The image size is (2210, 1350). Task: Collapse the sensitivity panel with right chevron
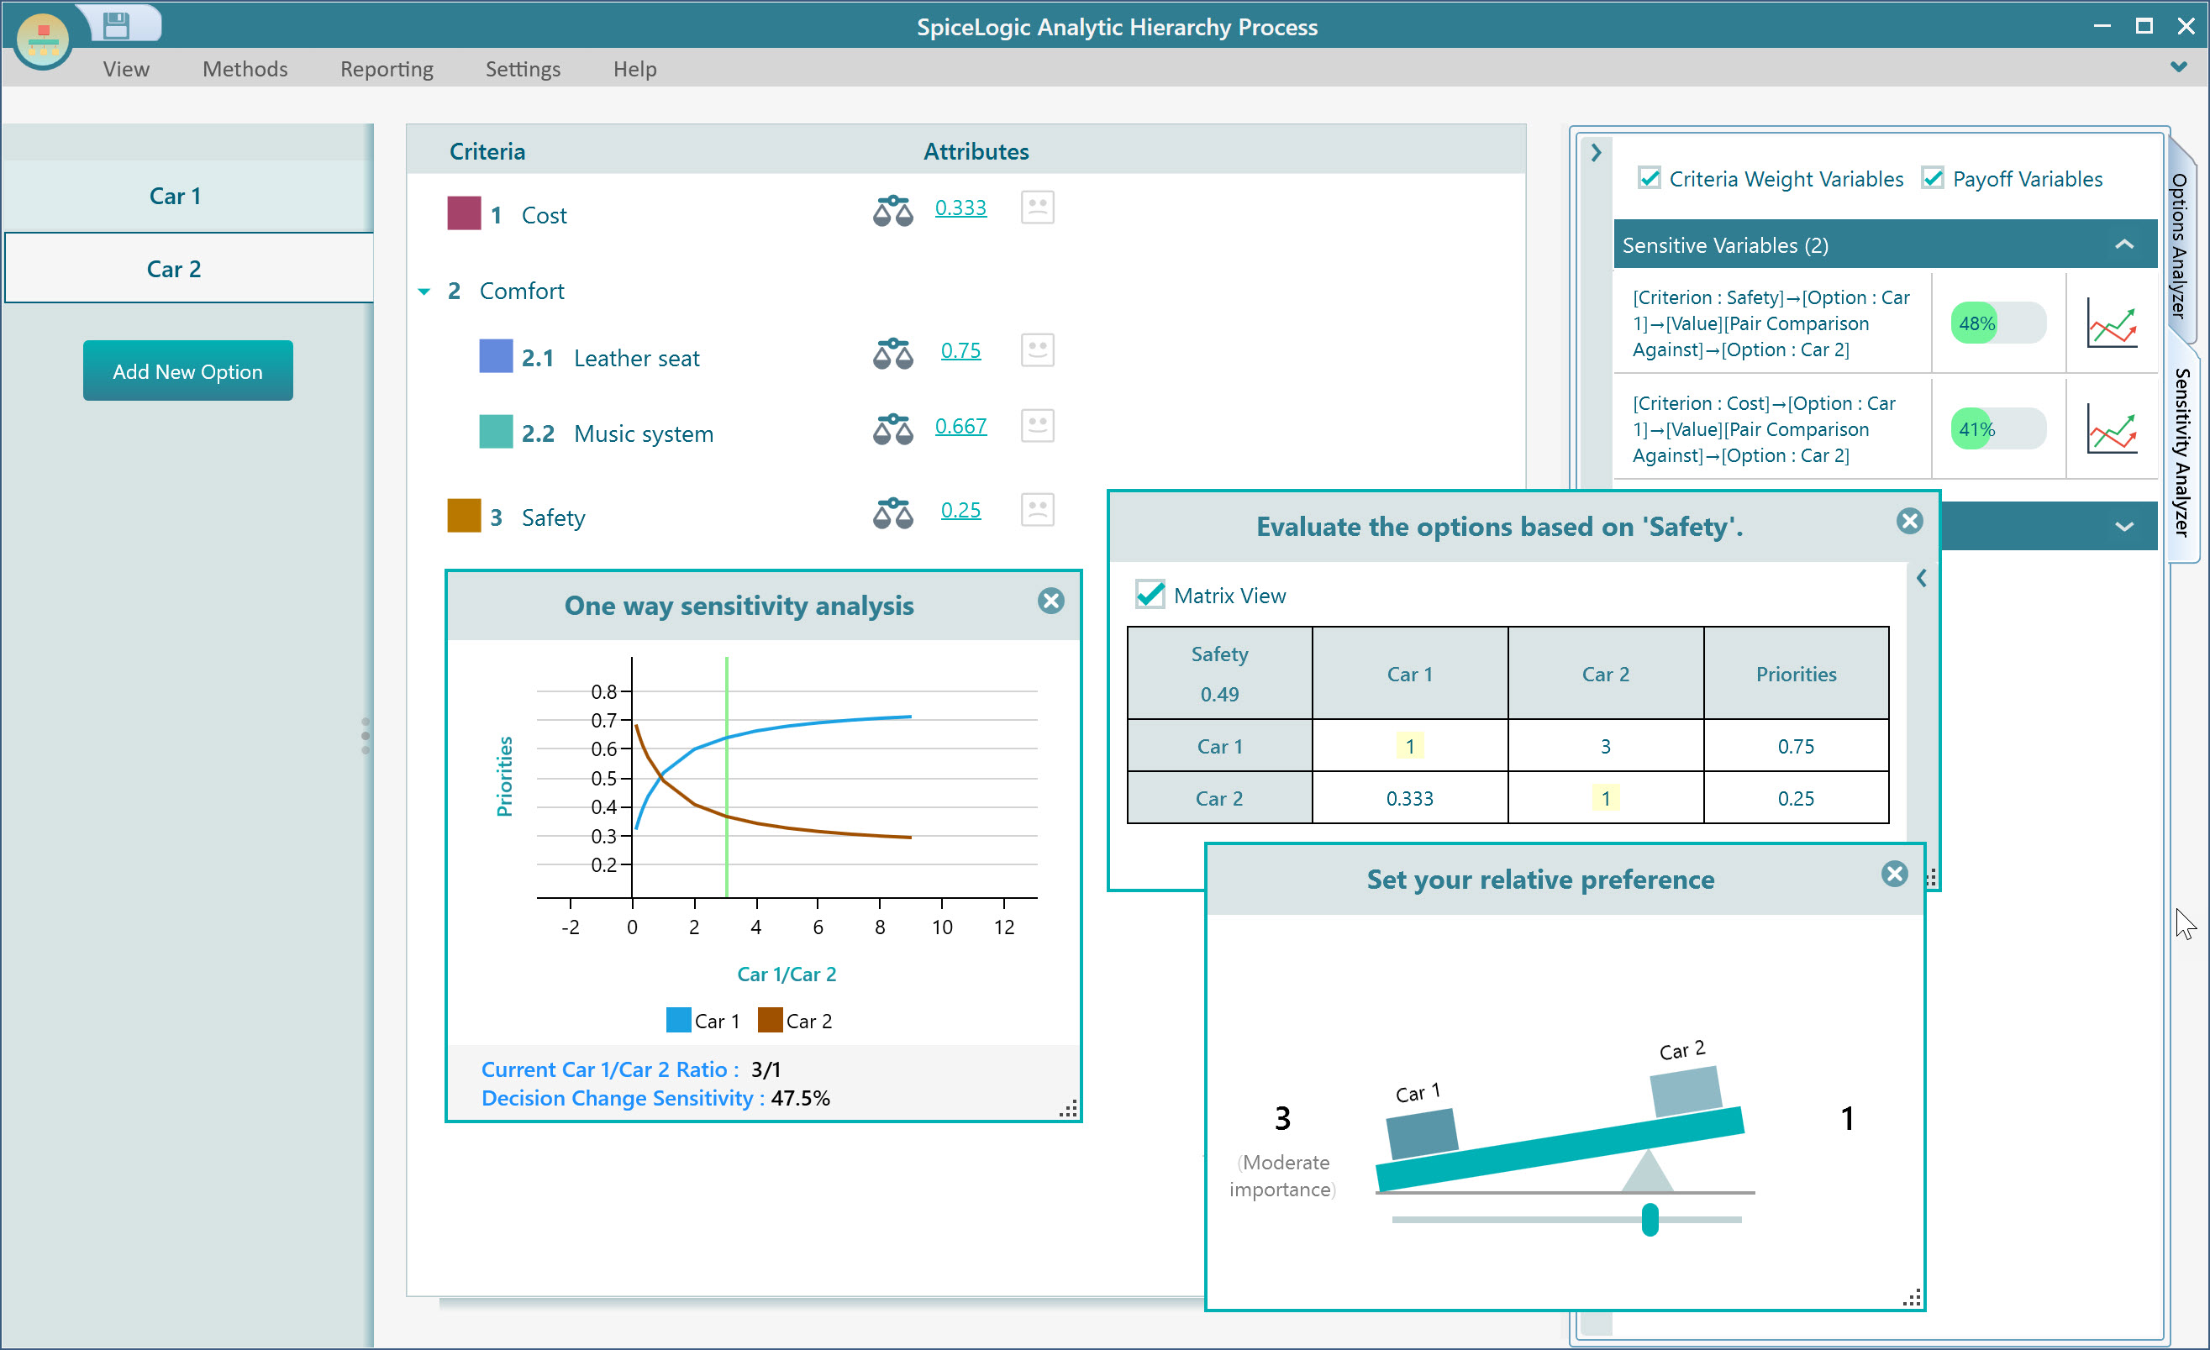(x=1596, y=152)
